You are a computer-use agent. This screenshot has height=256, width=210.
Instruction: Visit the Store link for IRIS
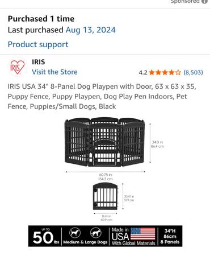(54, 72)
